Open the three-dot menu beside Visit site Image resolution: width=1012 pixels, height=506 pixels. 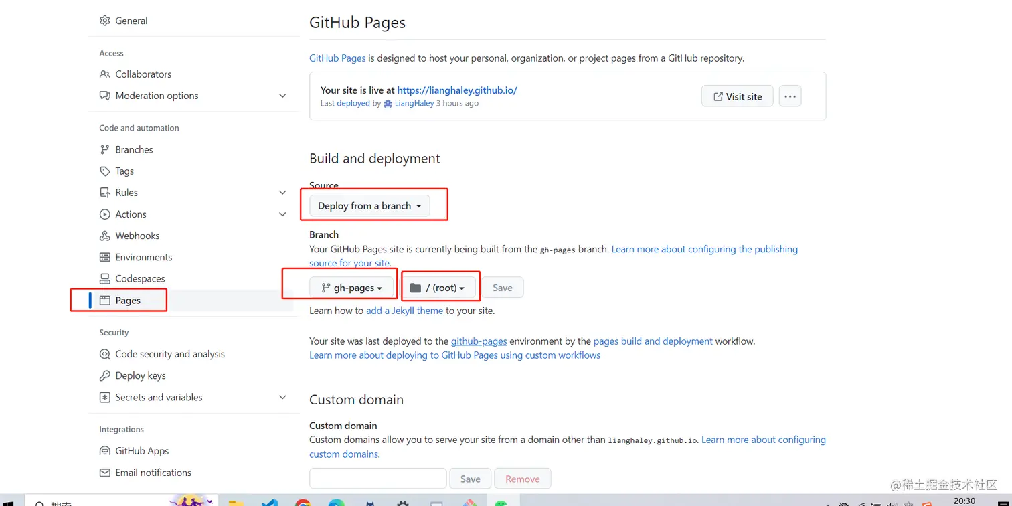(x=790, y=96)
